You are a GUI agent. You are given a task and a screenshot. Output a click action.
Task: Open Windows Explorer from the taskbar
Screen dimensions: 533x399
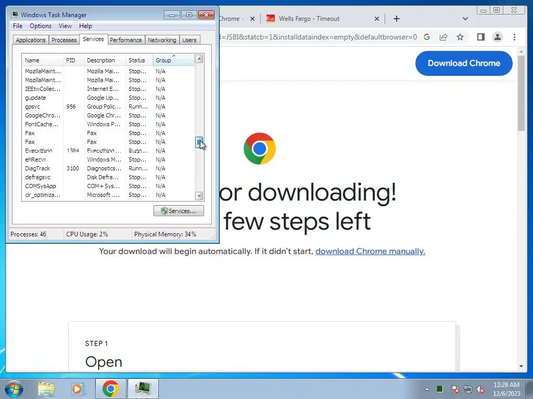coord(46,389)
